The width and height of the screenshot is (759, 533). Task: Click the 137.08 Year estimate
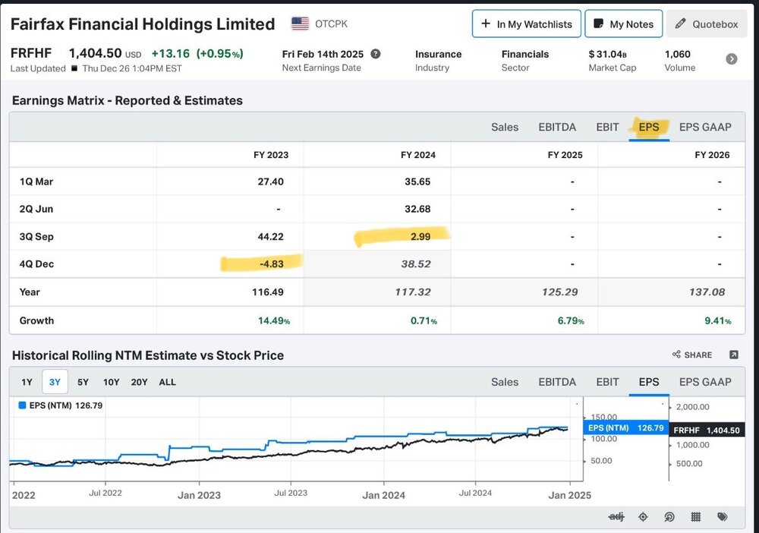tap(707, 292)
